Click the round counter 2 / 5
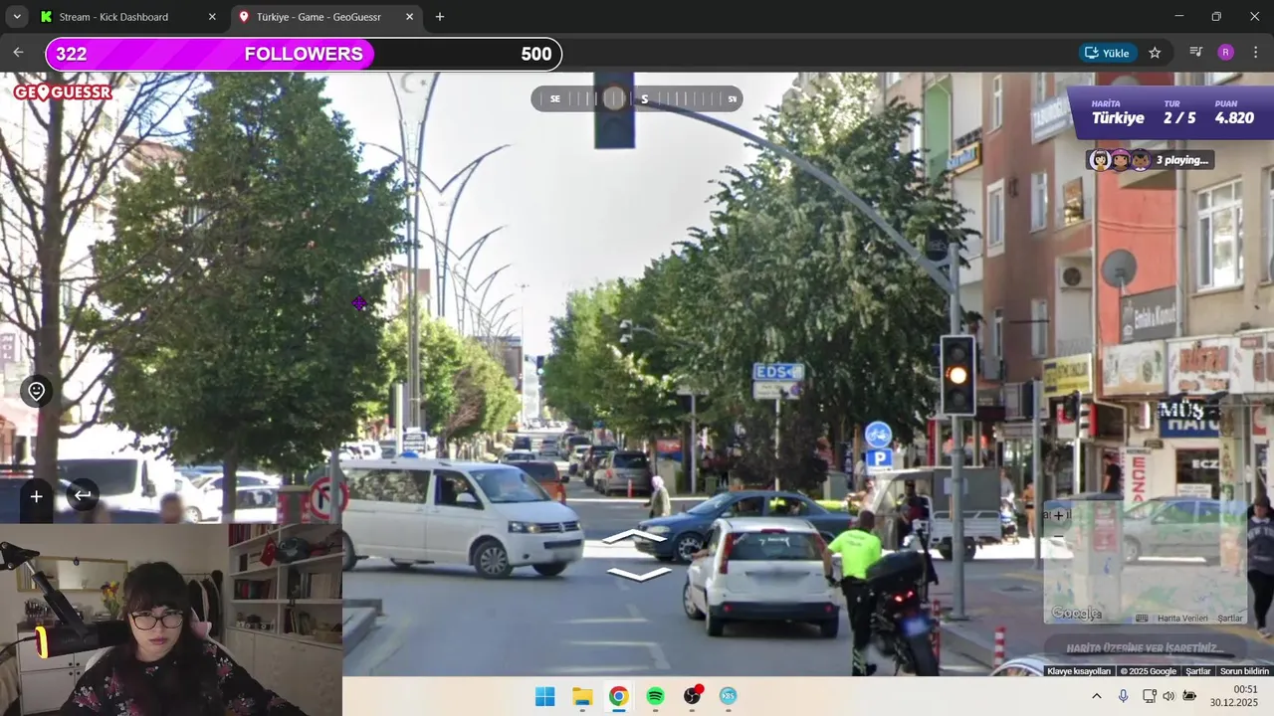 (1179, 117)
